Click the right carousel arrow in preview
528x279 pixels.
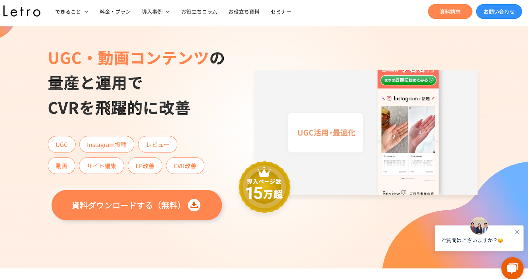point(437,141)
